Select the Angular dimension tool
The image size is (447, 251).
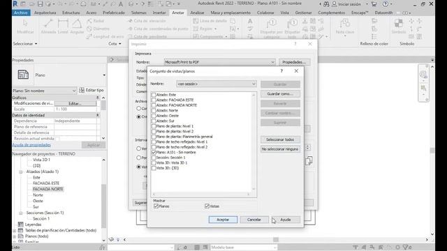point(77,24)
